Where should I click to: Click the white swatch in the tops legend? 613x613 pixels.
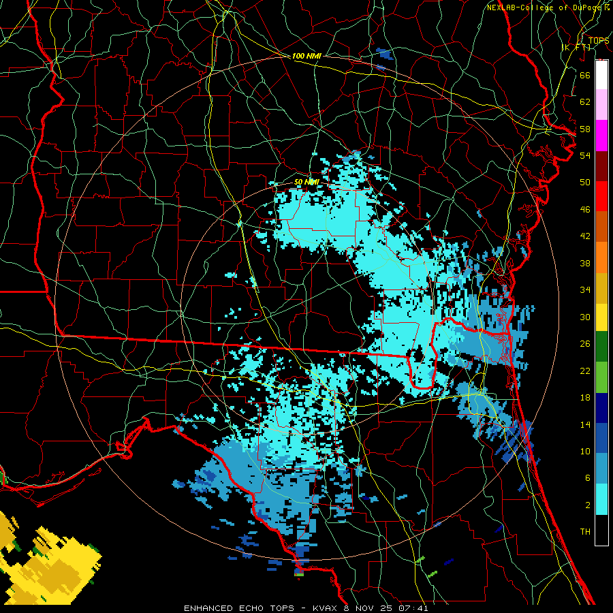(601, 75)
